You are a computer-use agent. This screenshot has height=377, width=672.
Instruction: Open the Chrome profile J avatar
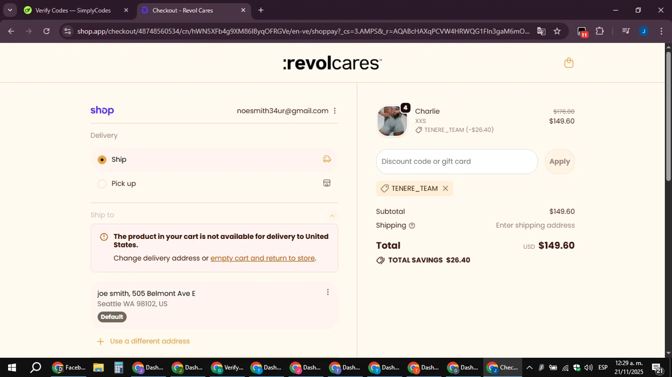(x=644, y=31)
